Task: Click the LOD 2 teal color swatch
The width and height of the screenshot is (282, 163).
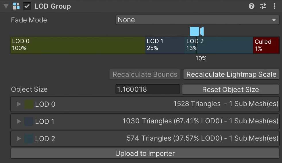Action: [x=29, y=139]
